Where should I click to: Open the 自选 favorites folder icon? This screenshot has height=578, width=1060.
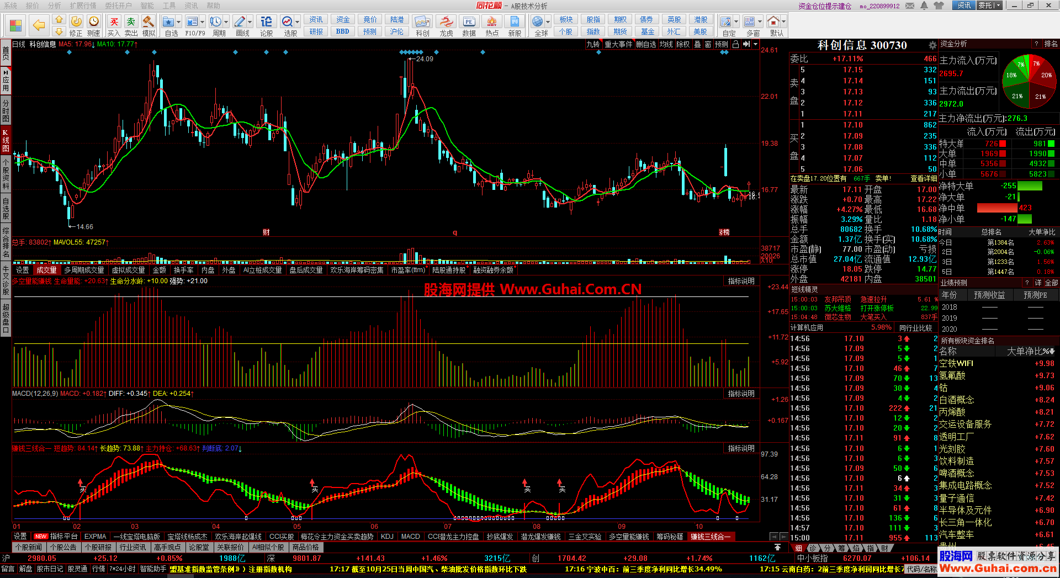pyautogui.click(x=169, y=22)
